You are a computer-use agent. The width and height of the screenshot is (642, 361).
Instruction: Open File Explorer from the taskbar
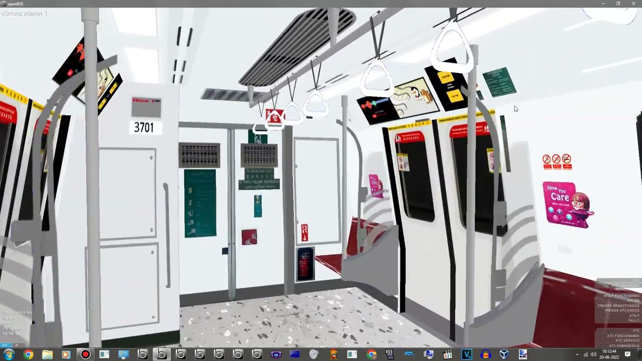(47, 354)
